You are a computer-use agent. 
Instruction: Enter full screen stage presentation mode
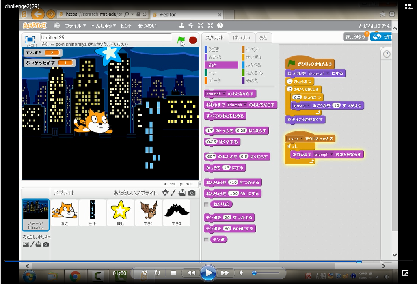30,39
